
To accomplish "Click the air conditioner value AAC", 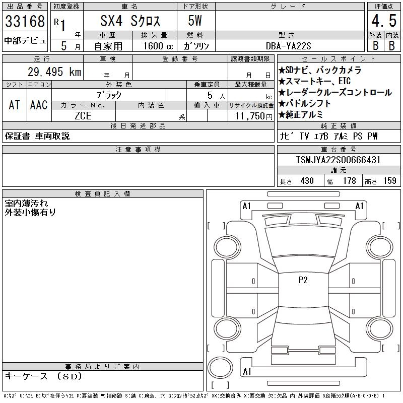I will (x=39, y=105).
